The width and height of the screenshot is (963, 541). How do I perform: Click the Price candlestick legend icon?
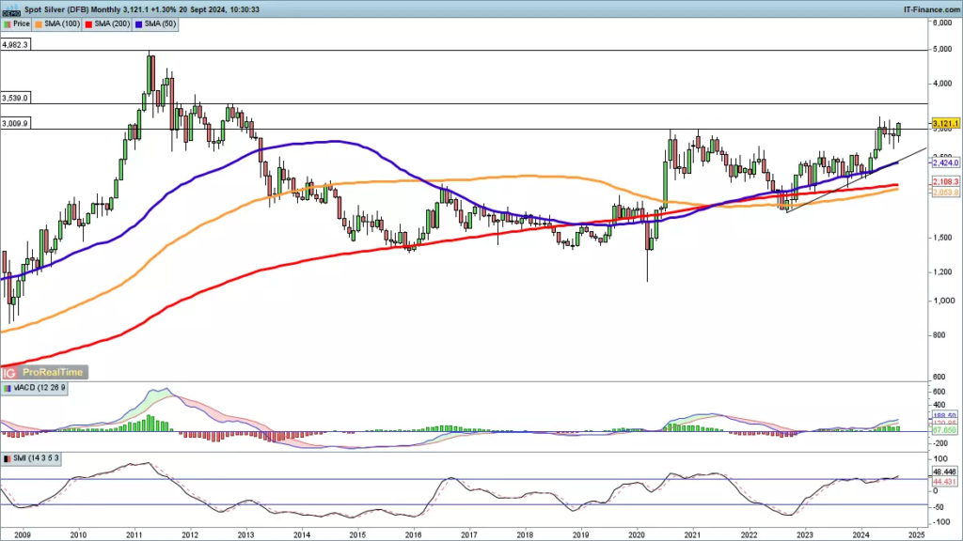(8, 23)
